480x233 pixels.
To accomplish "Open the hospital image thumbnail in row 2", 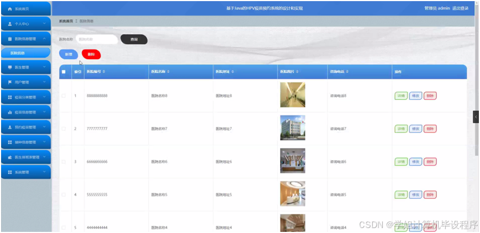I will 293,128.
